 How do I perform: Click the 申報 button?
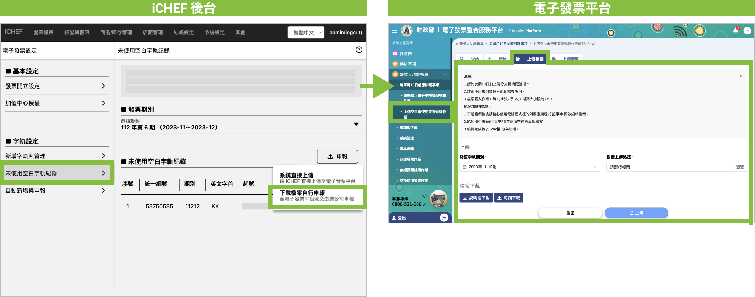pos(337,157)
